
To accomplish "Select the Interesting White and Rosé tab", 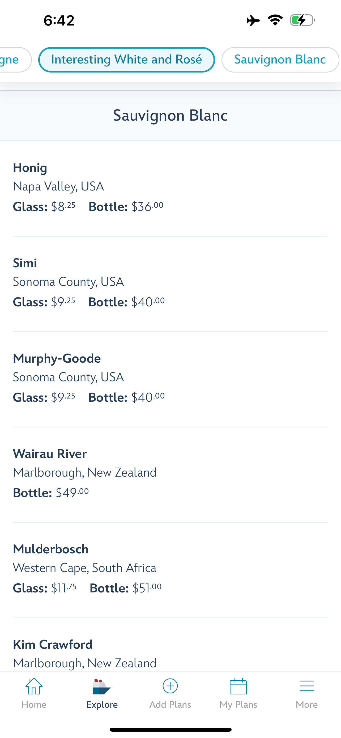I will (127, 60).
